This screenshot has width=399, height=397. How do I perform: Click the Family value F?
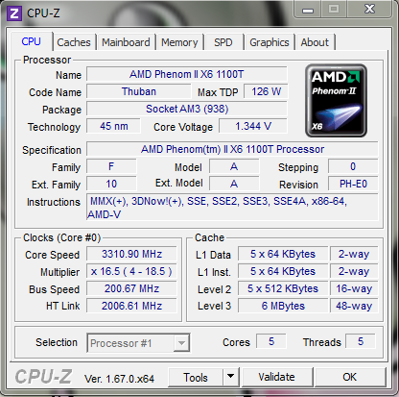point(111,166)
